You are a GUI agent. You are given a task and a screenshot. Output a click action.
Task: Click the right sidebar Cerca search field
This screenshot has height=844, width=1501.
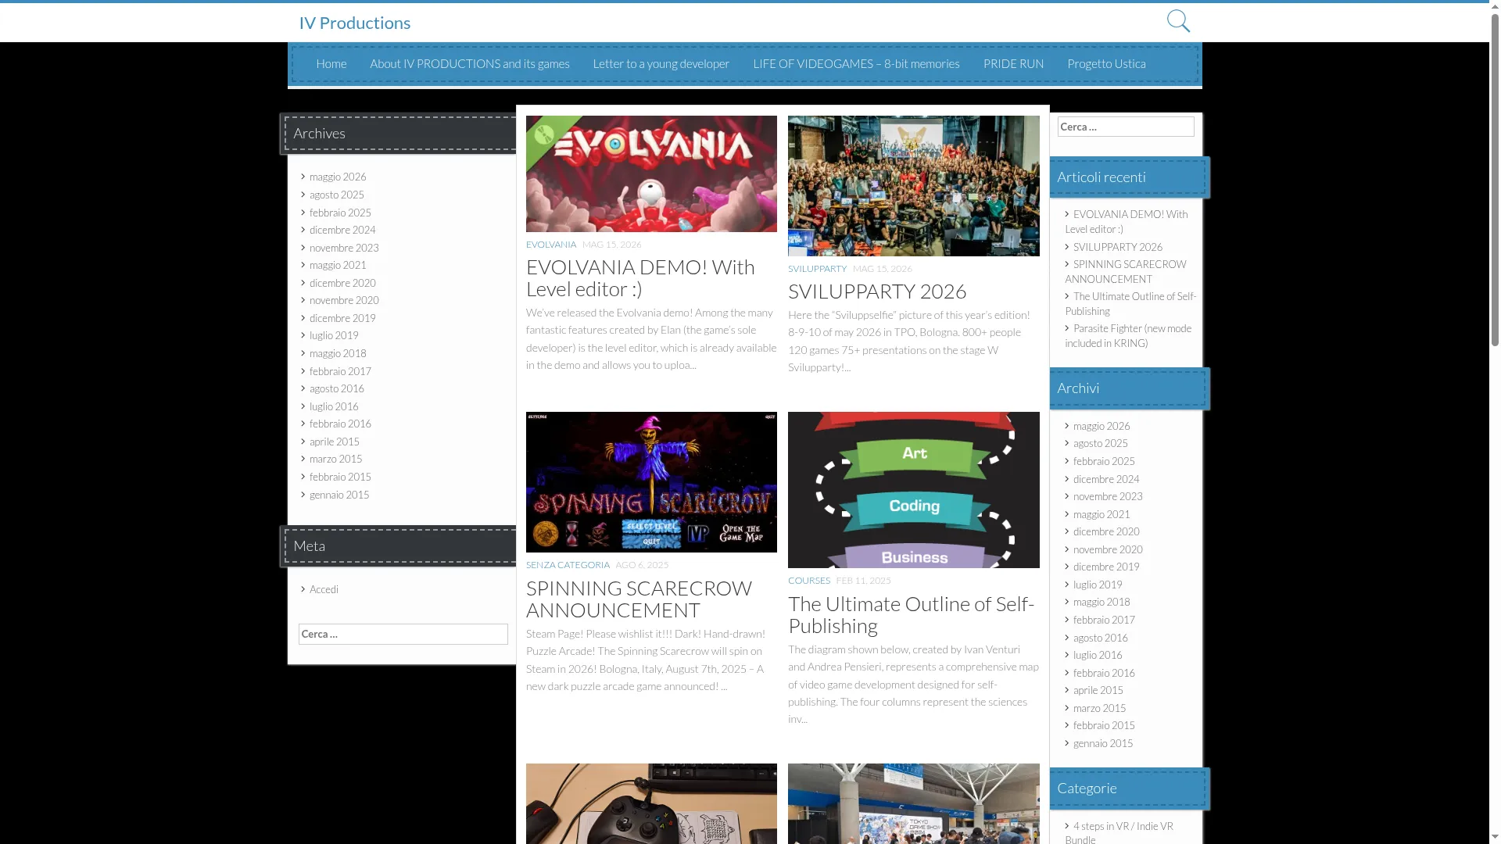point(1126,127)
